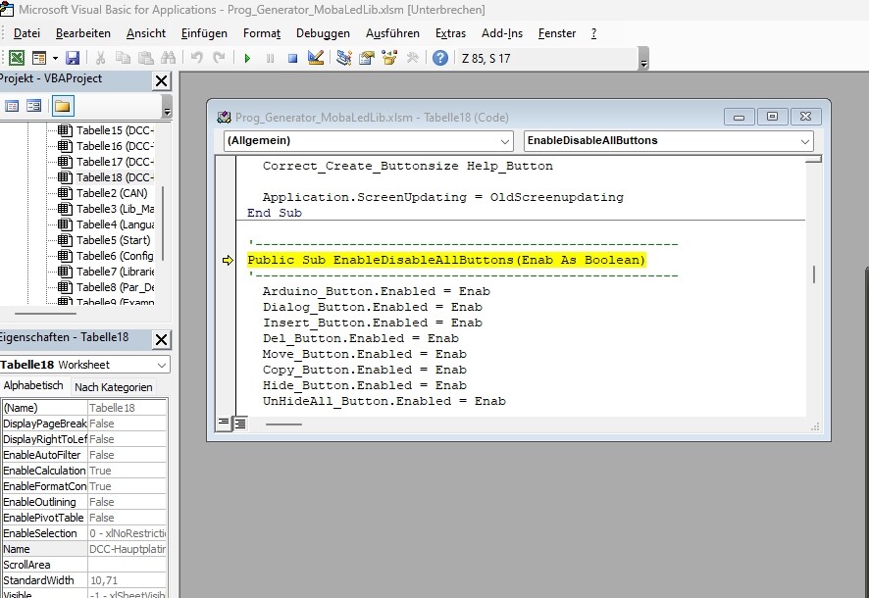The image size is (869, 598).
Task: Open the Debuggen menu
Action: (x=323, y=33)
